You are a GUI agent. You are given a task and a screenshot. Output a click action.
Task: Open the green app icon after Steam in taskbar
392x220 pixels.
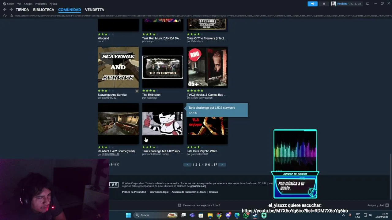click(x=264, y=215)
